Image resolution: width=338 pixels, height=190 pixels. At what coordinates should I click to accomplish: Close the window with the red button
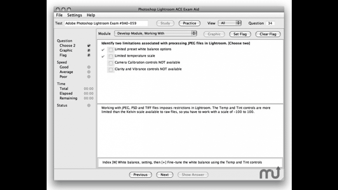(x=57, y=9)
